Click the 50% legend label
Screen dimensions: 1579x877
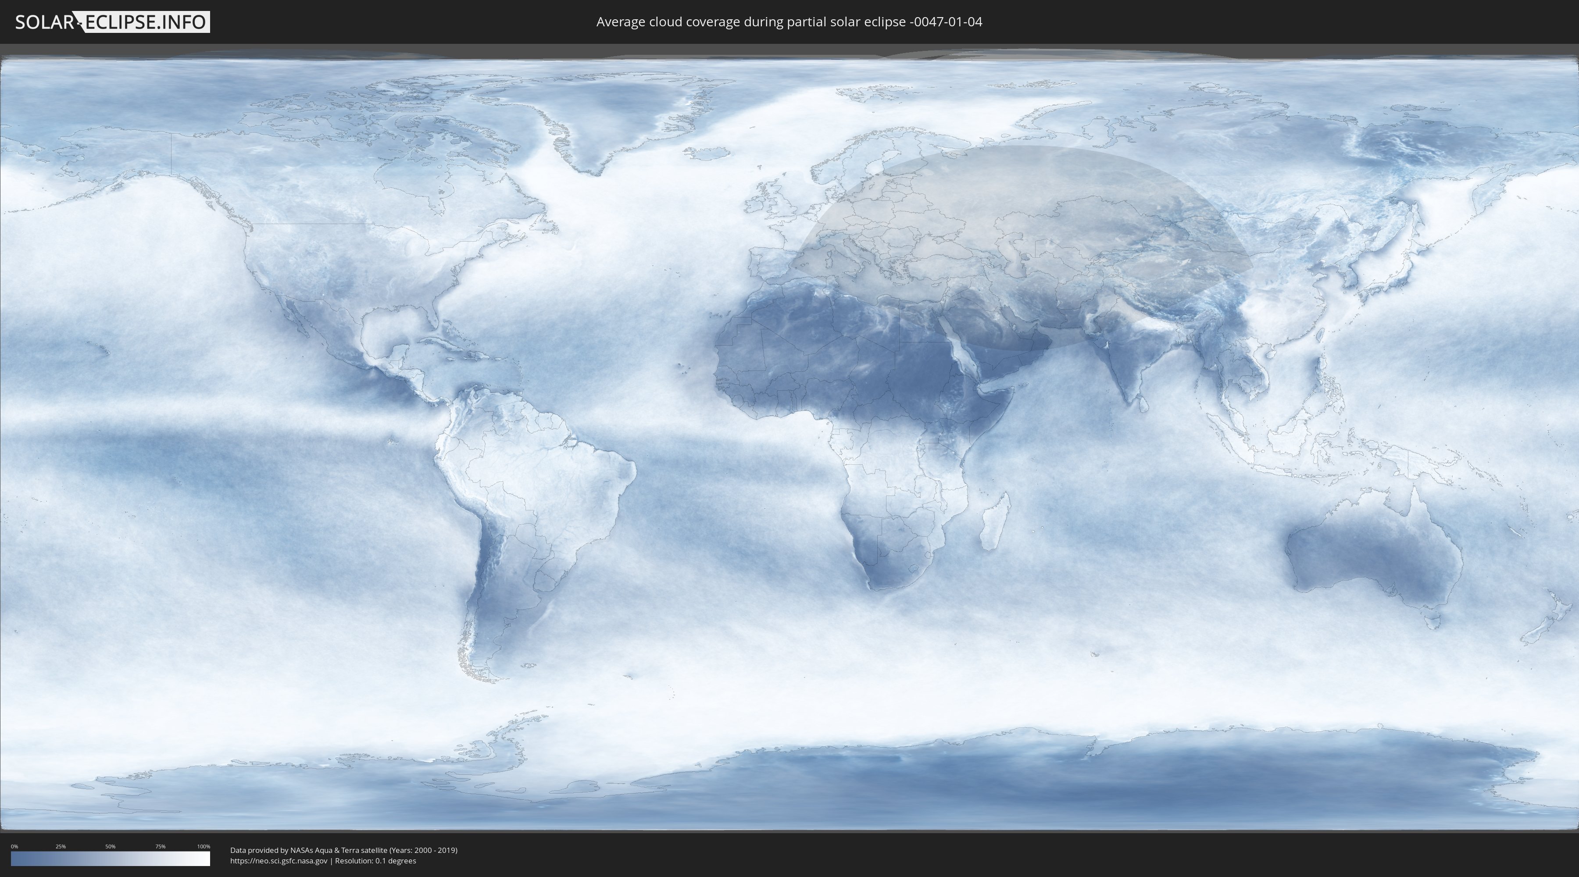pos(111,846)
